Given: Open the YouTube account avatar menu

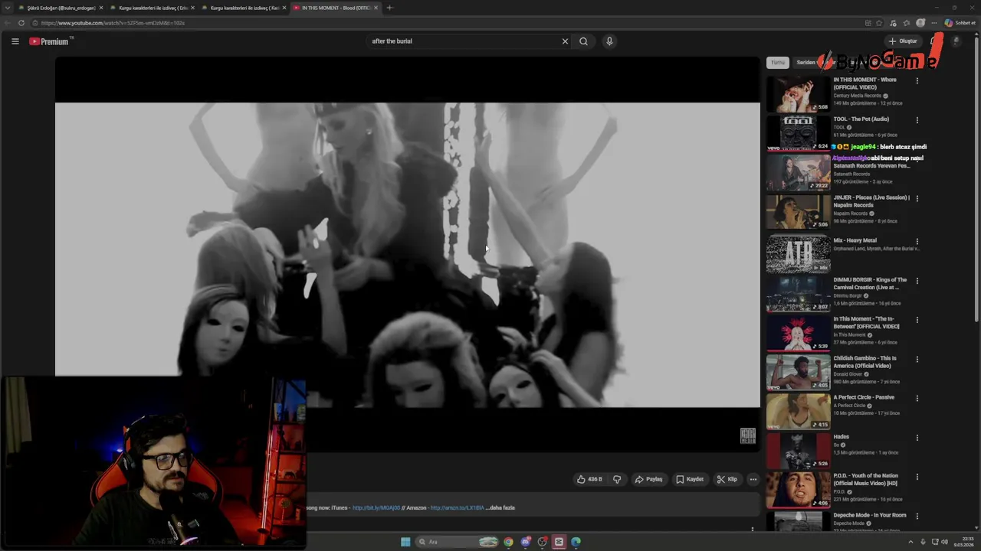Looking at the screenshot, I should coord(955,41).
